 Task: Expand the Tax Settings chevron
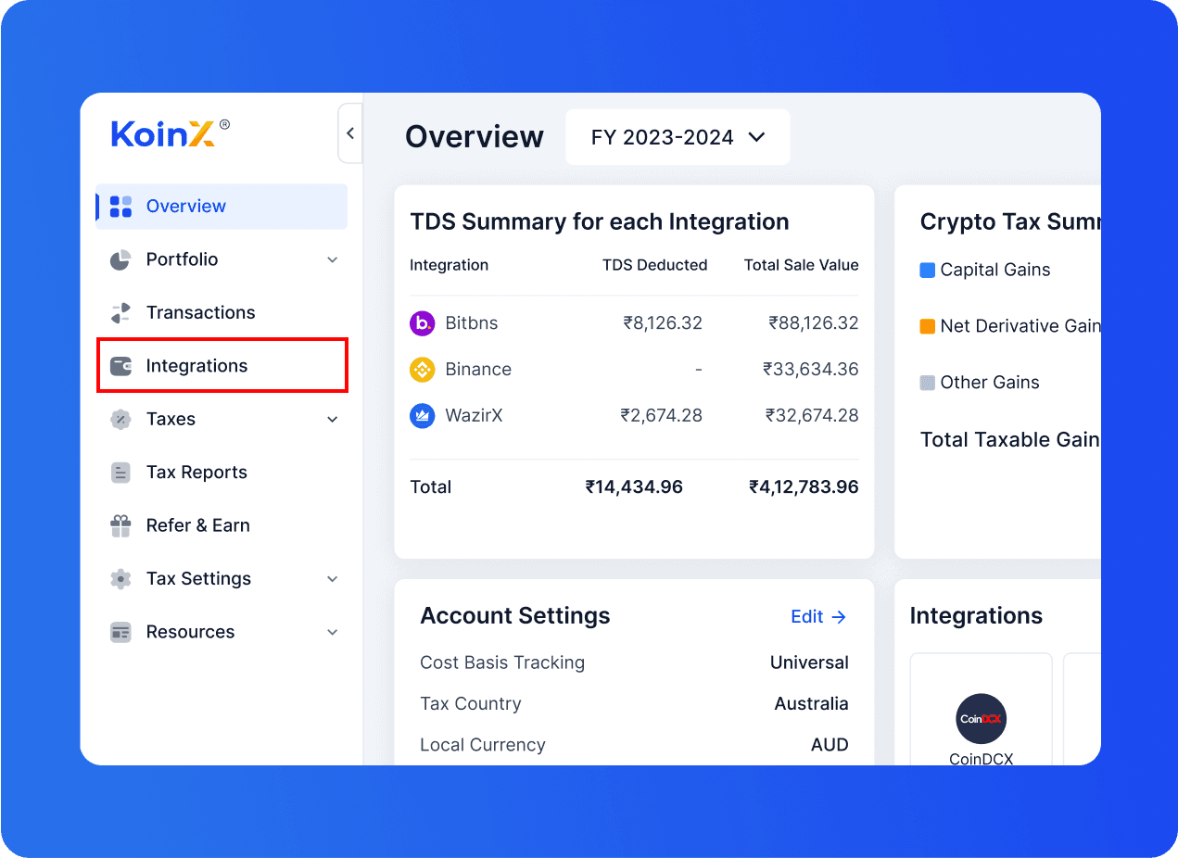click(x=333, y=579)
